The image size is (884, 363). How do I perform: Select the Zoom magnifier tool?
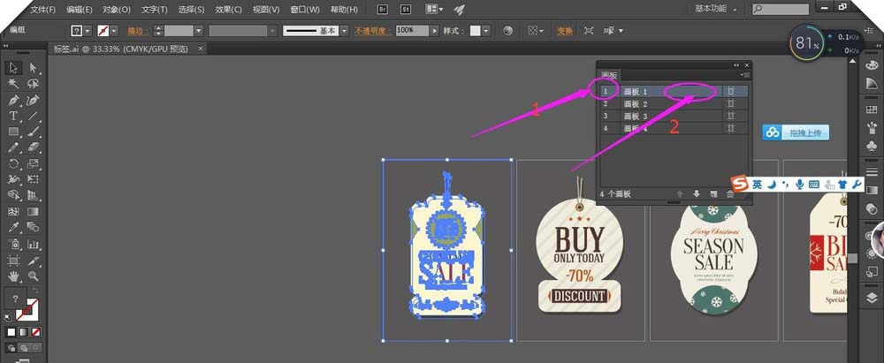tap(33, 276)
